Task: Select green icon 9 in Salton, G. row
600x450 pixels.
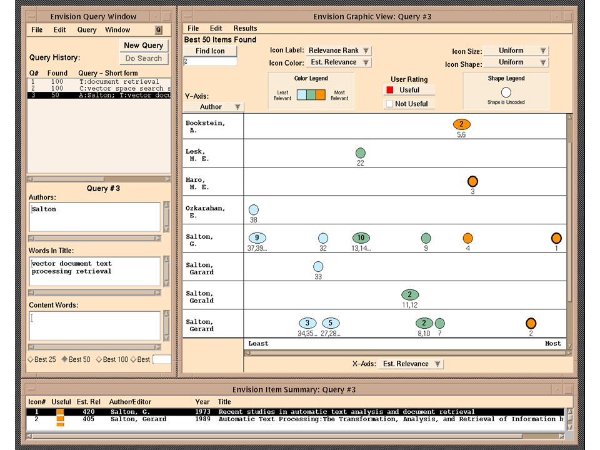Action: point(426,238)
